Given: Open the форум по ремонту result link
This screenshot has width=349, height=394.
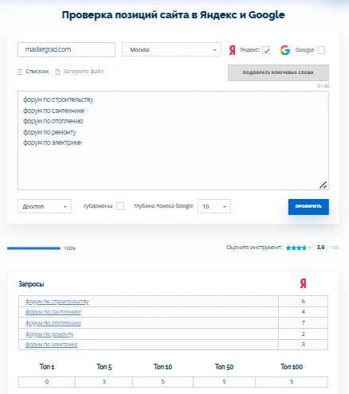Looking at the screenshot, I should coord(49,334).
